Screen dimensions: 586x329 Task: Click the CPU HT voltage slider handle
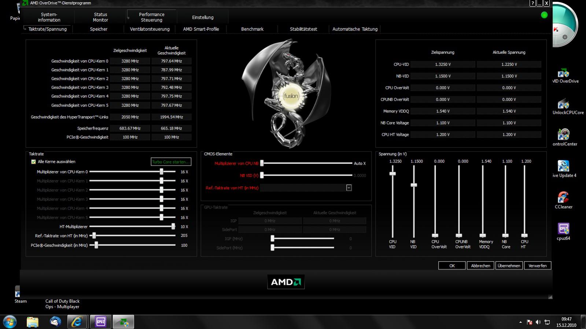coord(524,235)
